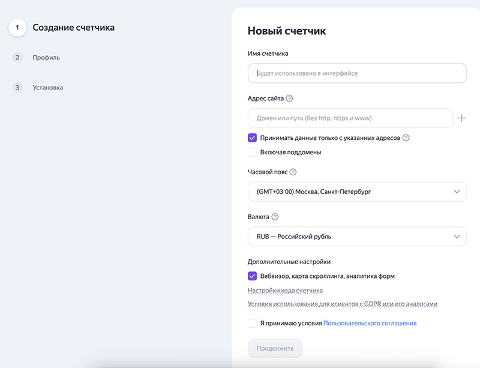Click the Новый счетчик heading
The height and width of the screenshot is (368, 480).
(287, 31)
